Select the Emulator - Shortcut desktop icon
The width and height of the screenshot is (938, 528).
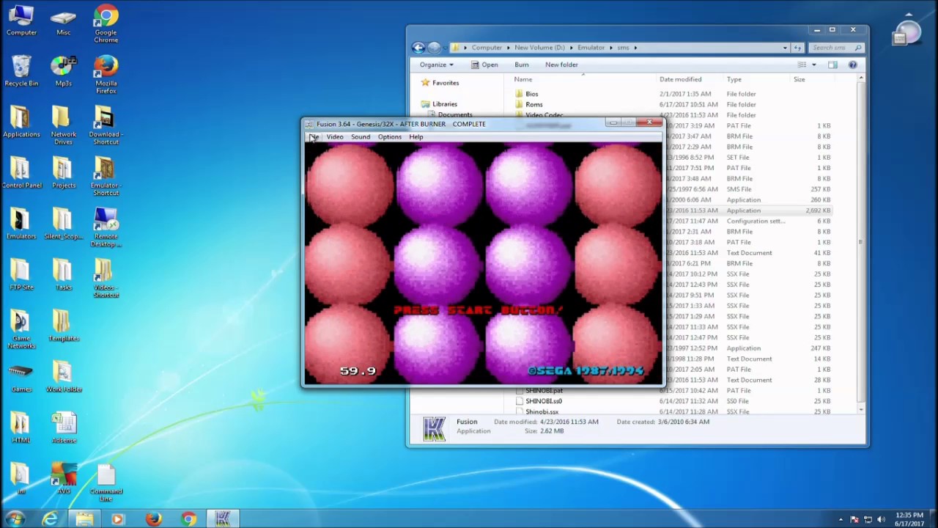click(x=106, y=177)
